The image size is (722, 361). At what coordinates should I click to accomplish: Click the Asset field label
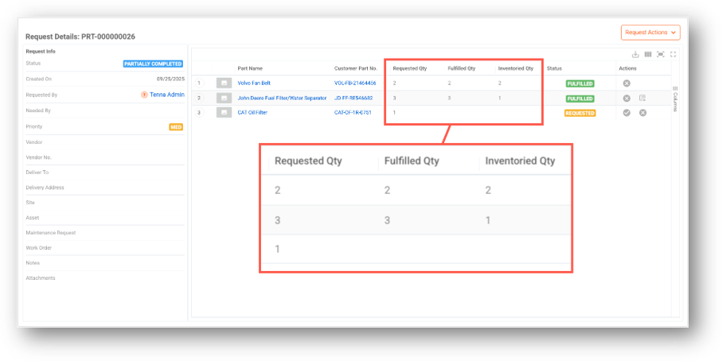(x=32, y=218)
